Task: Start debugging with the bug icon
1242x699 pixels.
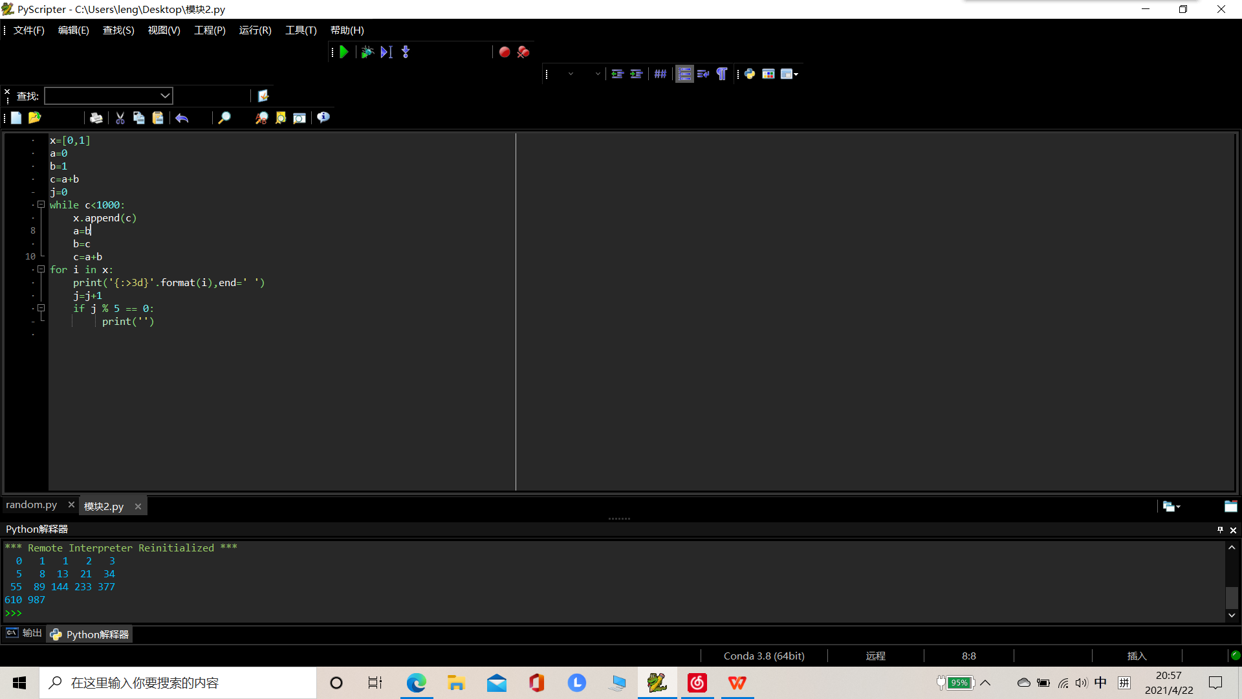Action: coord(367,52)
